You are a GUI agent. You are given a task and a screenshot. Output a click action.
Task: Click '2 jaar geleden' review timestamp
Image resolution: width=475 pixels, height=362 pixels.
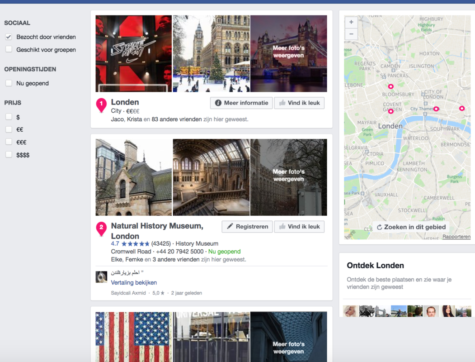(x=186, y=293)
